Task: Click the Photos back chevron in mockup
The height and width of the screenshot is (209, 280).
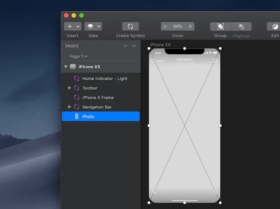Action: (152, 61)
